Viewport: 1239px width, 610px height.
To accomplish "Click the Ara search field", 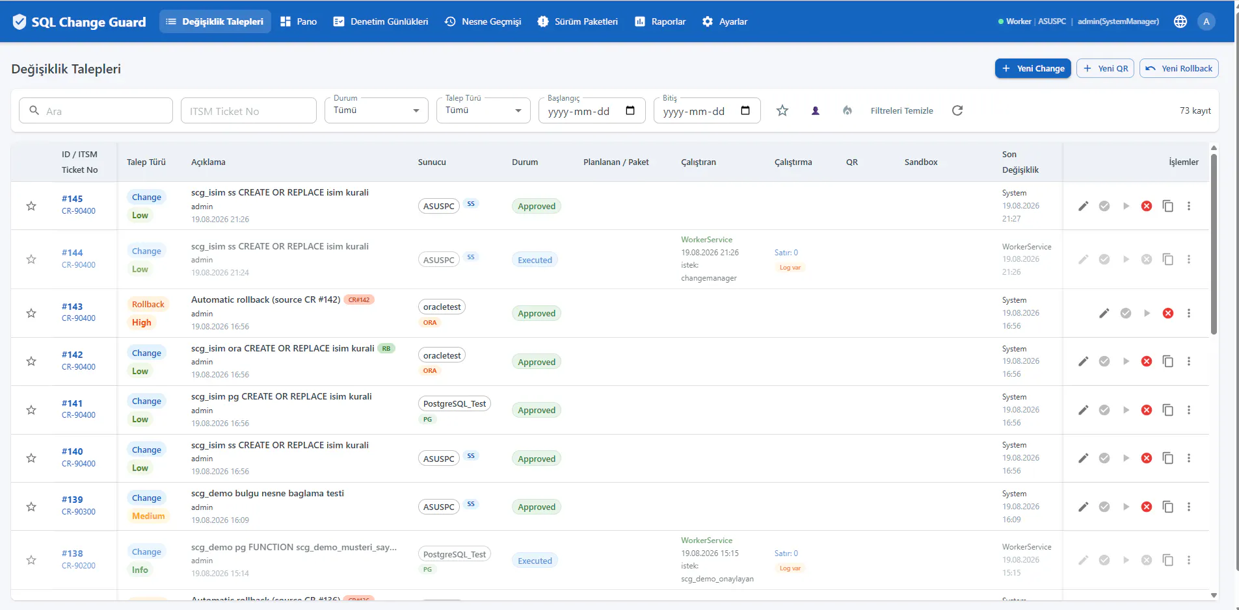I will tap(96, 110).
